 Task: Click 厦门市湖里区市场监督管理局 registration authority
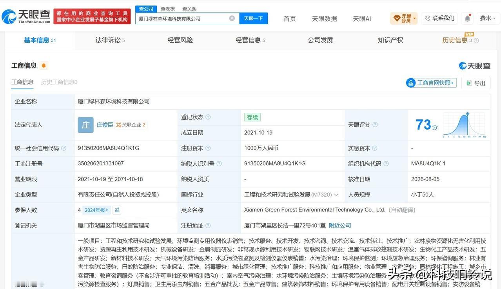(x=113, y=226)
